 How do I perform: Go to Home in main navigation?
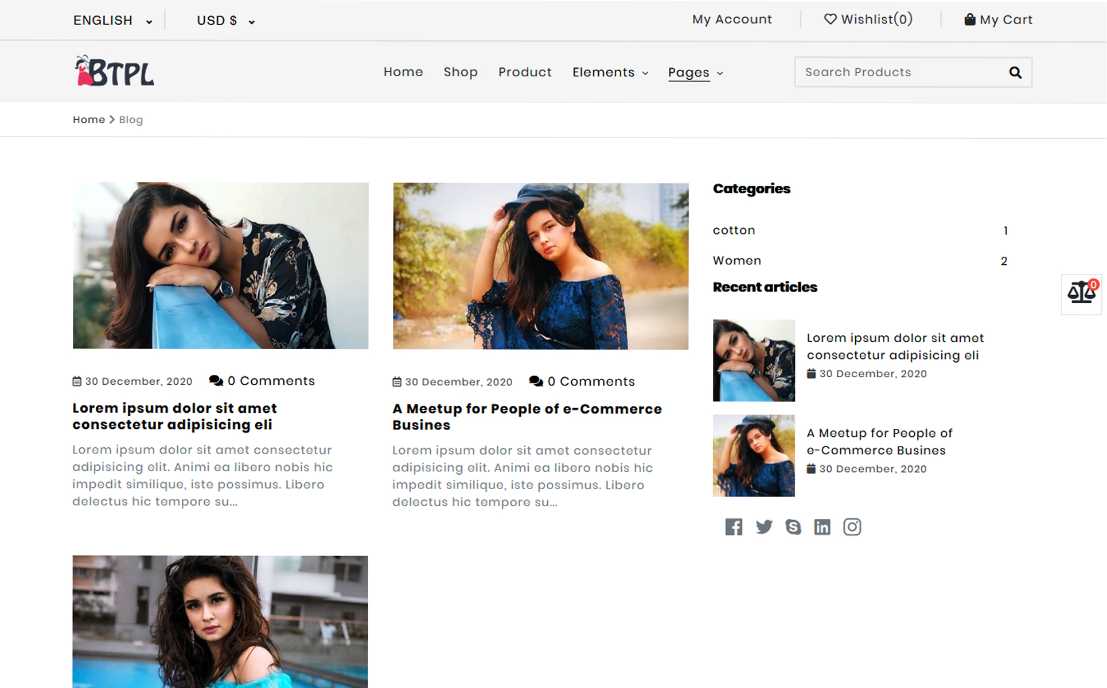pos(403,72)
